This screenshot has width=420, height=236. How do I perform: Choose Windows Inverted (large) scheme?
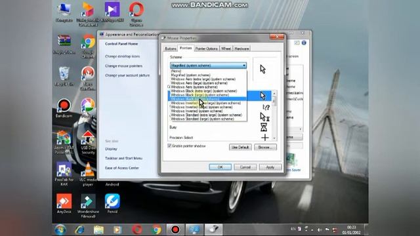pos(209,107)
